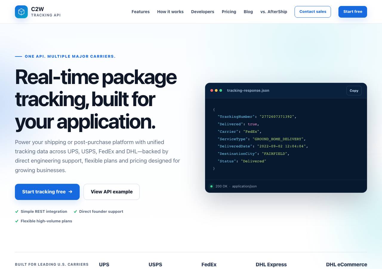Click the DHL Express carrier name

[271, 265]
